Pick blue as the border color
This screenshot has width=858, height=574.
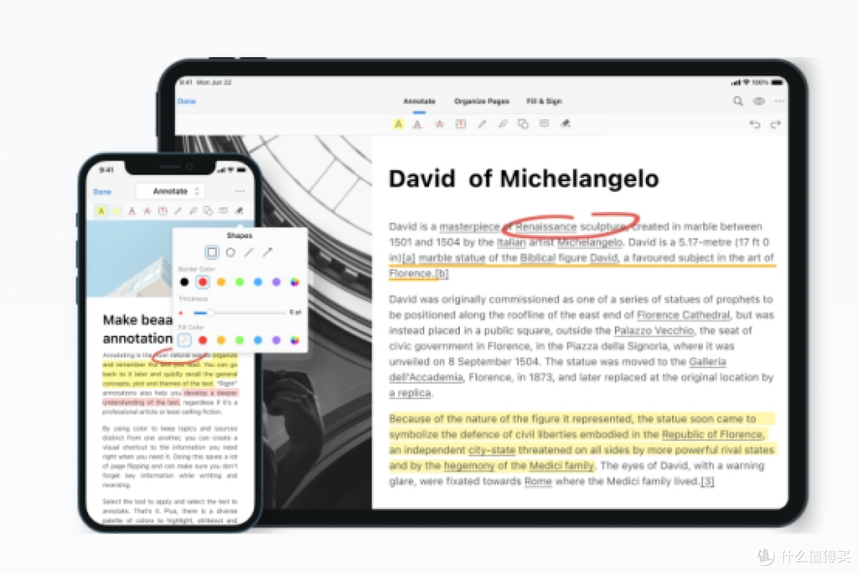(x=257, y=282)
